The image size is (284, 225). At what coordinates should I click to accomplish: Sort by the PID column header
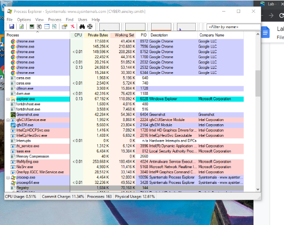point(142,35)
